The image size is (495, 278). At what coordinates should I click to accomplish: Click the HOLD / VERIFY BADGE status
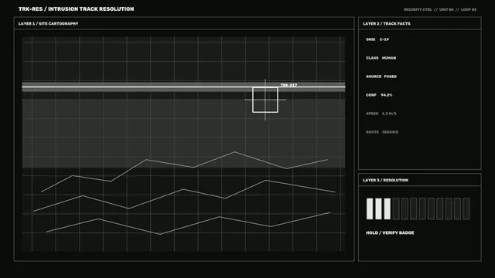[x=390, y=232]
